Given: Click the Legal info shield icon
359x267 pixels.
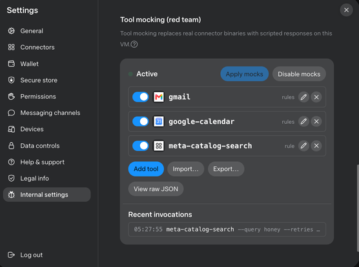Looking at the screenshot, I should tap(11, 178).
